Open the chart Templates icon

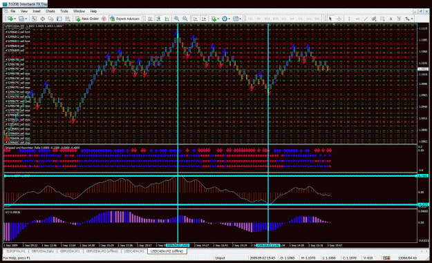coord(235,19)
